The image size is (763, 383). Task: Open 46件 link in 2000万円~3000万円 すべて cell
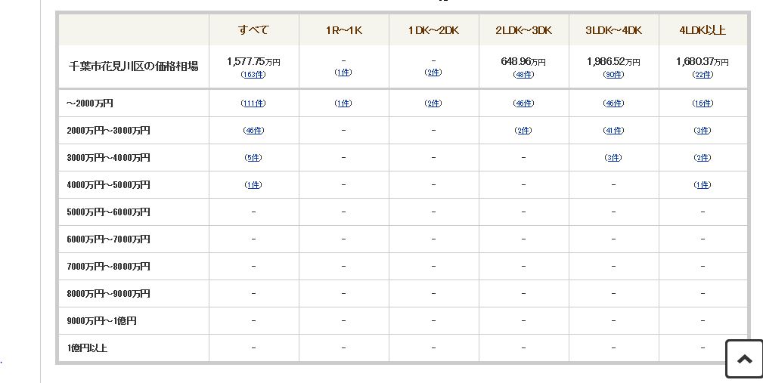[253, 130]
